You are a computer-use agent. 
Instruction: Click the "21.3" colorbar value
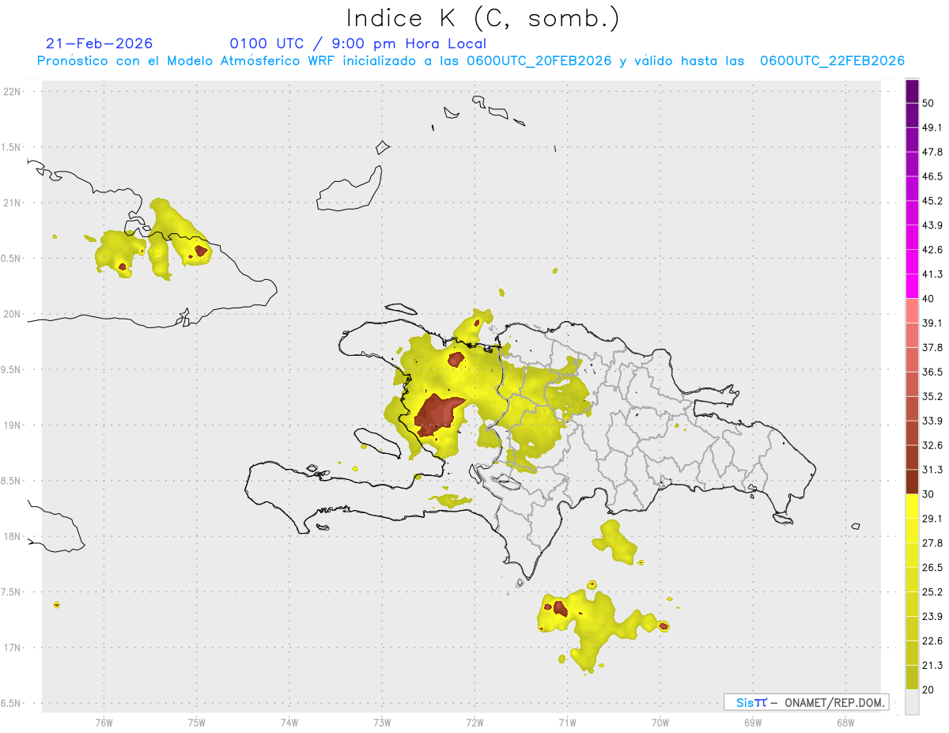pos(932,665)
